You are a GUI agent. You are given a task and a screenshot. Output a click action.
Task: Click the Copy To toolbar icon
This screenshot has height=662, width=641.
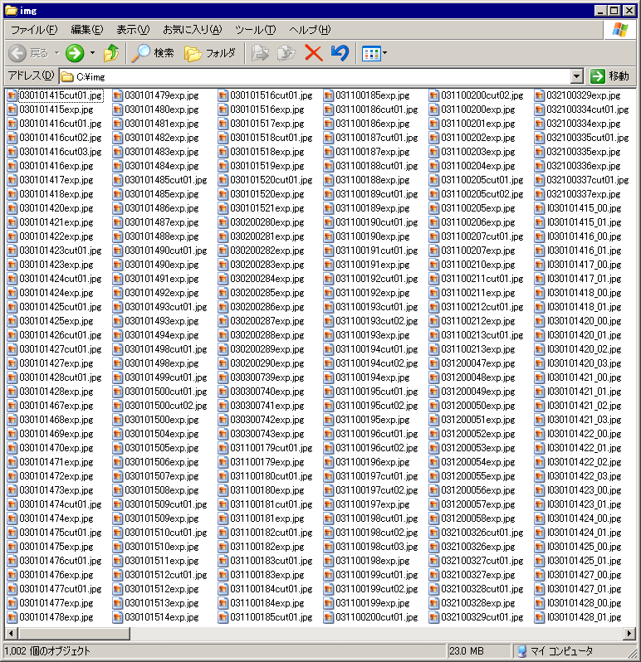[x=286, y=53]
